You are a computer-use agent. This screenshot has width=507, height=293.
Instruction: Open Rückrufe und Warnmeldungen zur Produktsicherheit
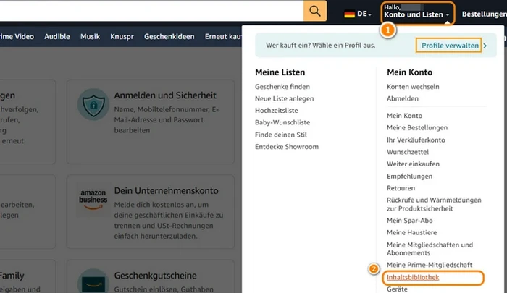(x=434, y=204)
